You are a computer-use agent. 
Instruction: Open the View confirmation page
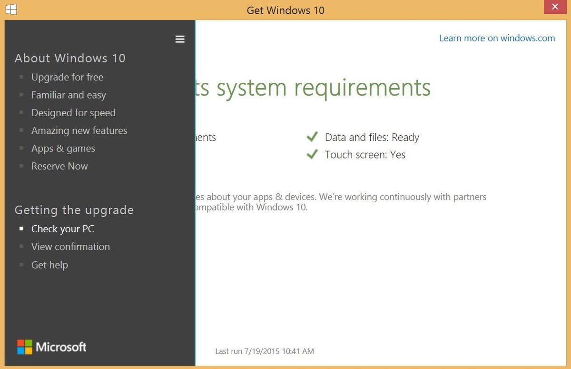70,247
